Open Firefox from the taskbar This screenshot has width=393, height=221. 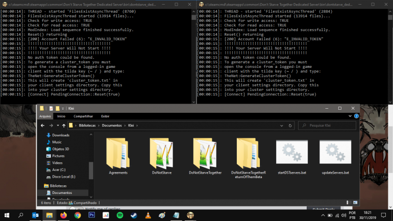pos(63,215)
